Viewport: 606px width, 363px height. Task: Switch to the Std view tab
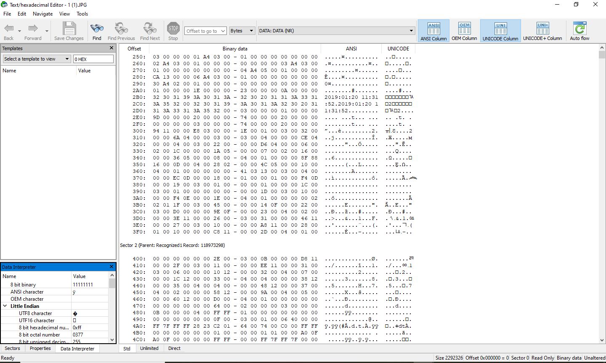coord(127,348)
